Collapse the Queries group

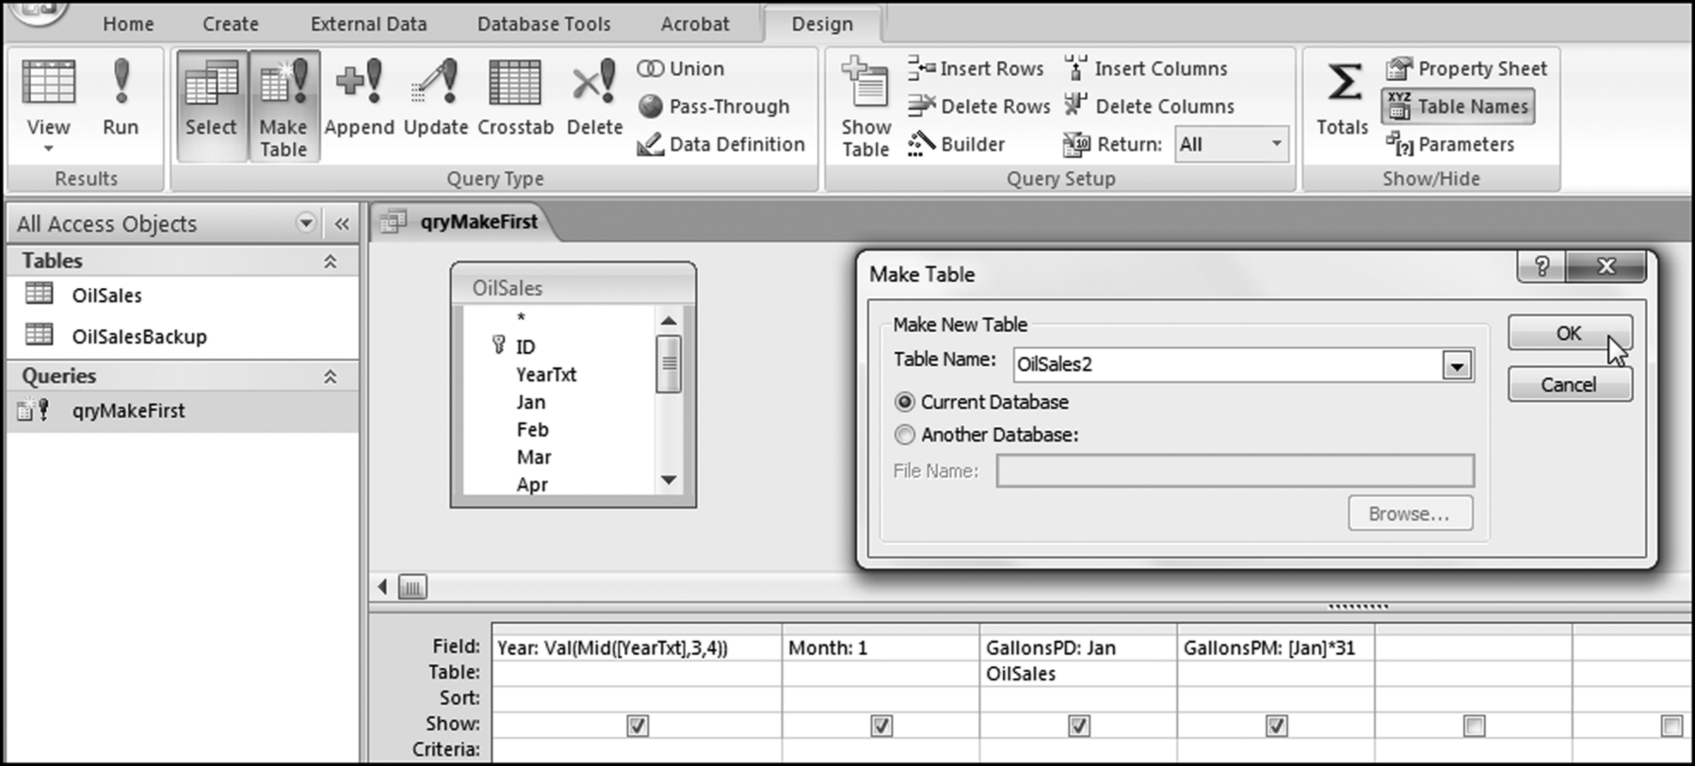click(330, 376)
